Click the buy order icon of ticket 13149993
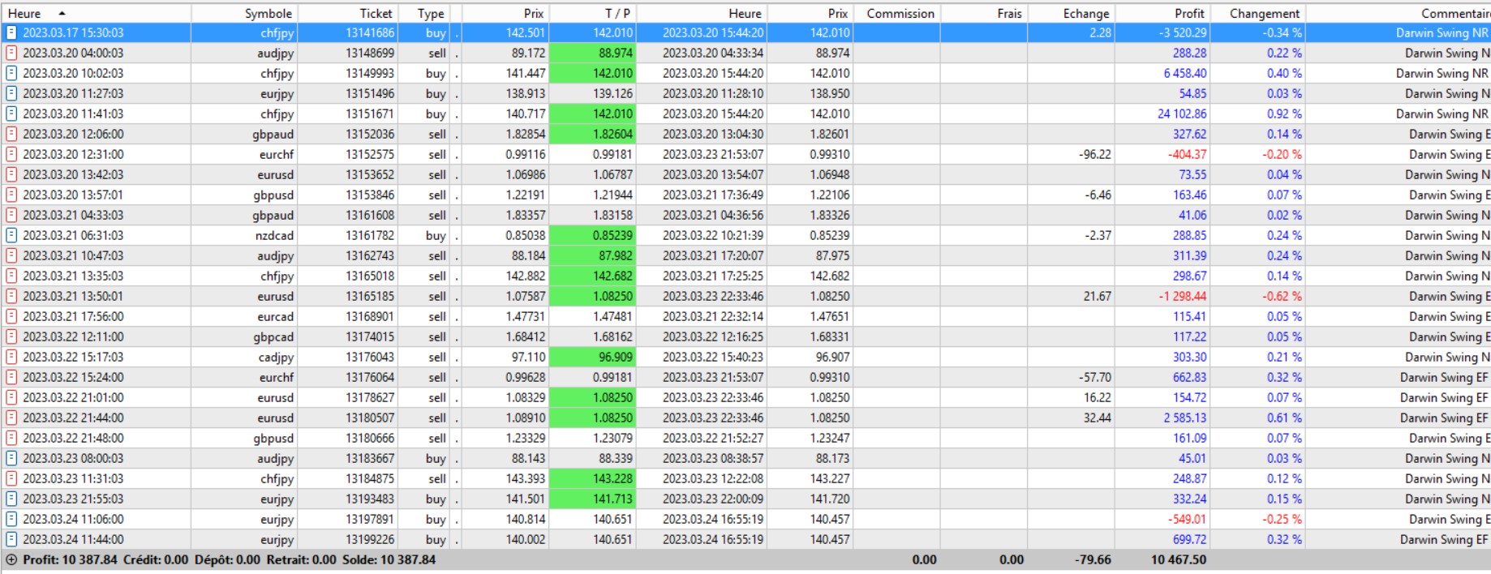1491x574 pixels. point(11,73)
